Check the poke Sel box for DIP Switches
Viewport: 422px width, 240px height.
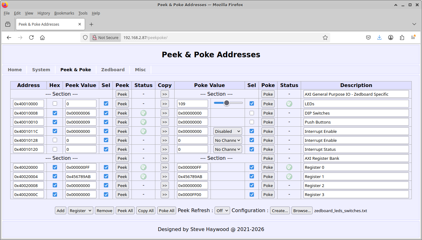[252, 113]
